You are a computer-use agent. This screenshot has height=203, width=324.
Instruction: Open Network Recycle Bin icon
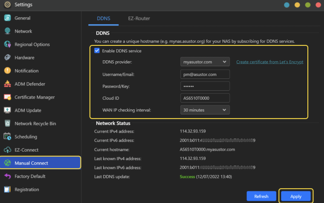[x=7, y=124]
